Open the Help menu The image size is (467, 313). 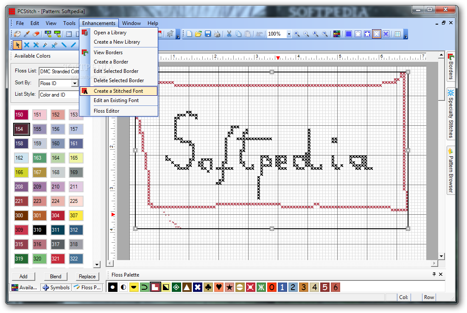pyautogui.click(x=153, y=23)
